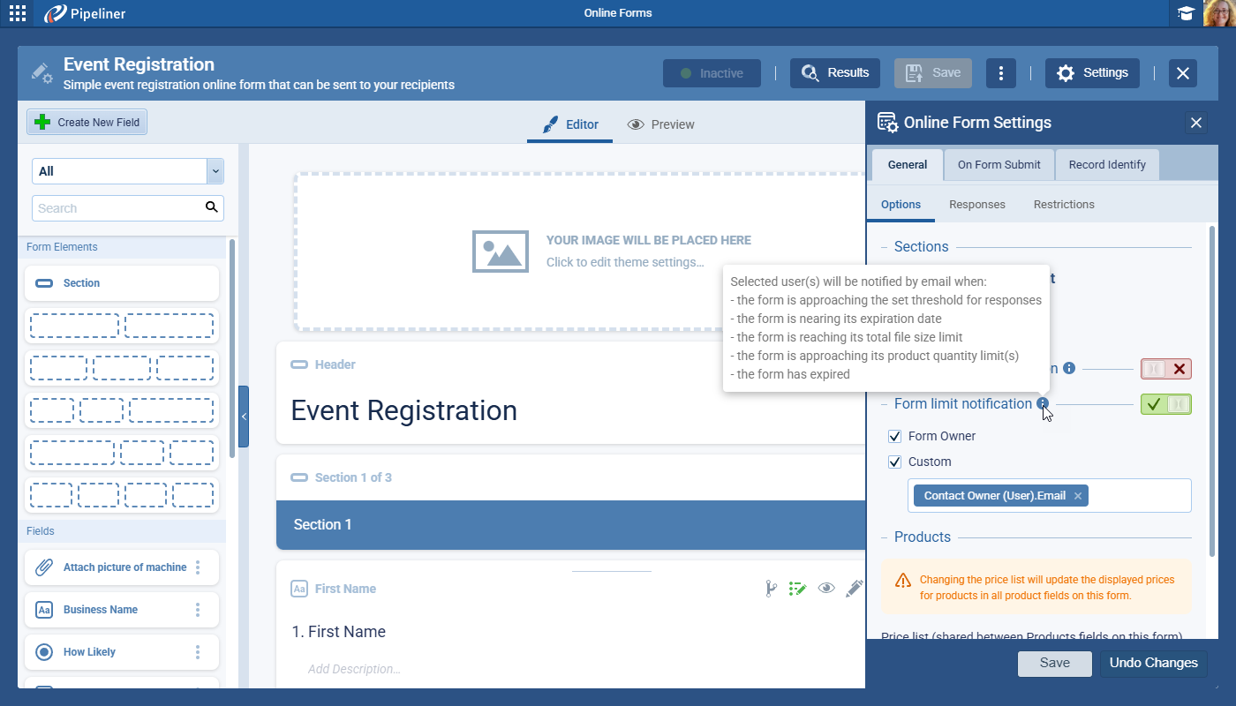Open the All field type dropdown
The image size is (1236, 706).
click(x=128, y=171)
